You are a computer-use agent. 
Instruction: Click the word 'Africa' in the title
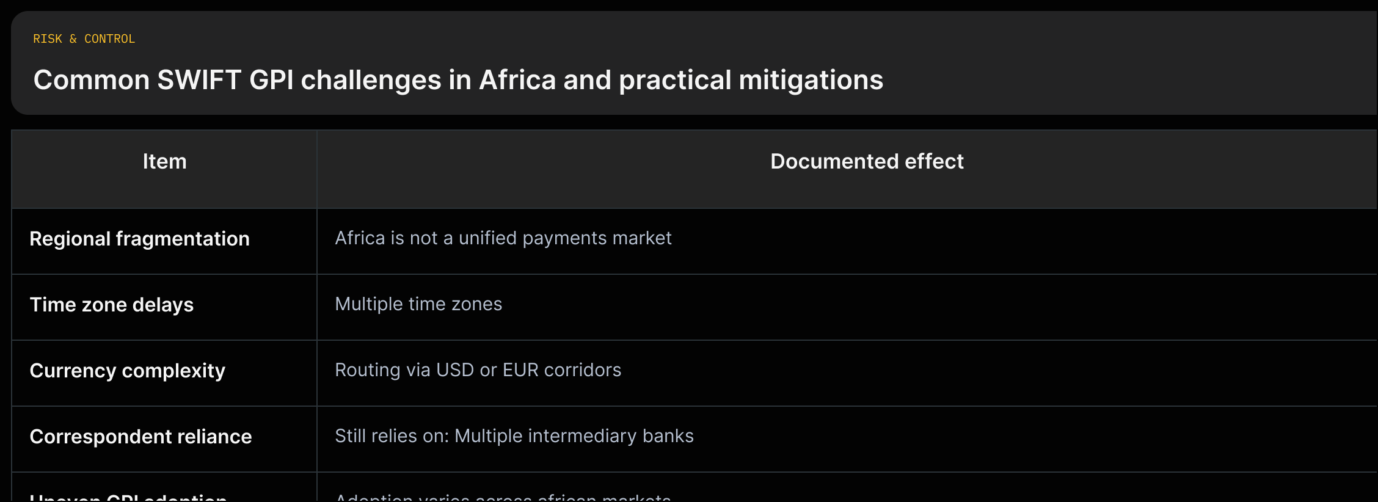[517, 80]
